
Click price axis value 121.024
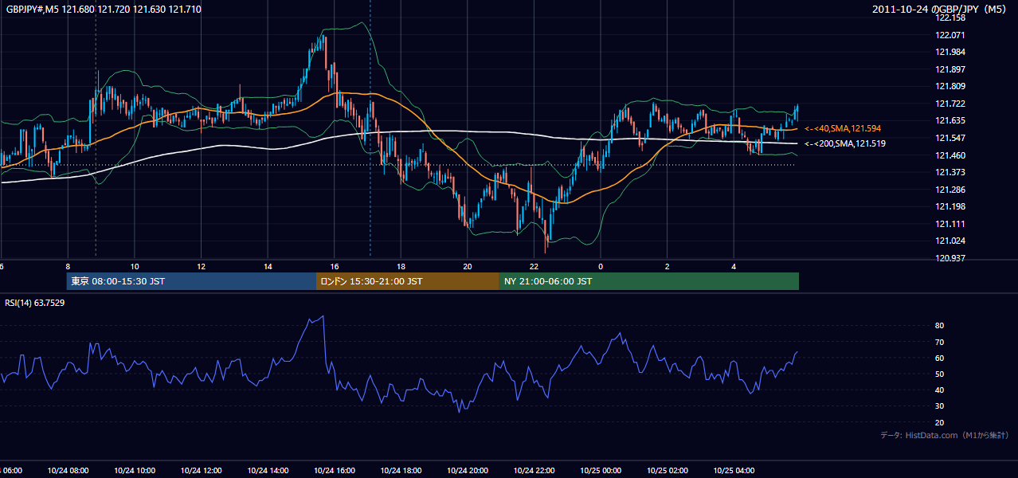952,241
